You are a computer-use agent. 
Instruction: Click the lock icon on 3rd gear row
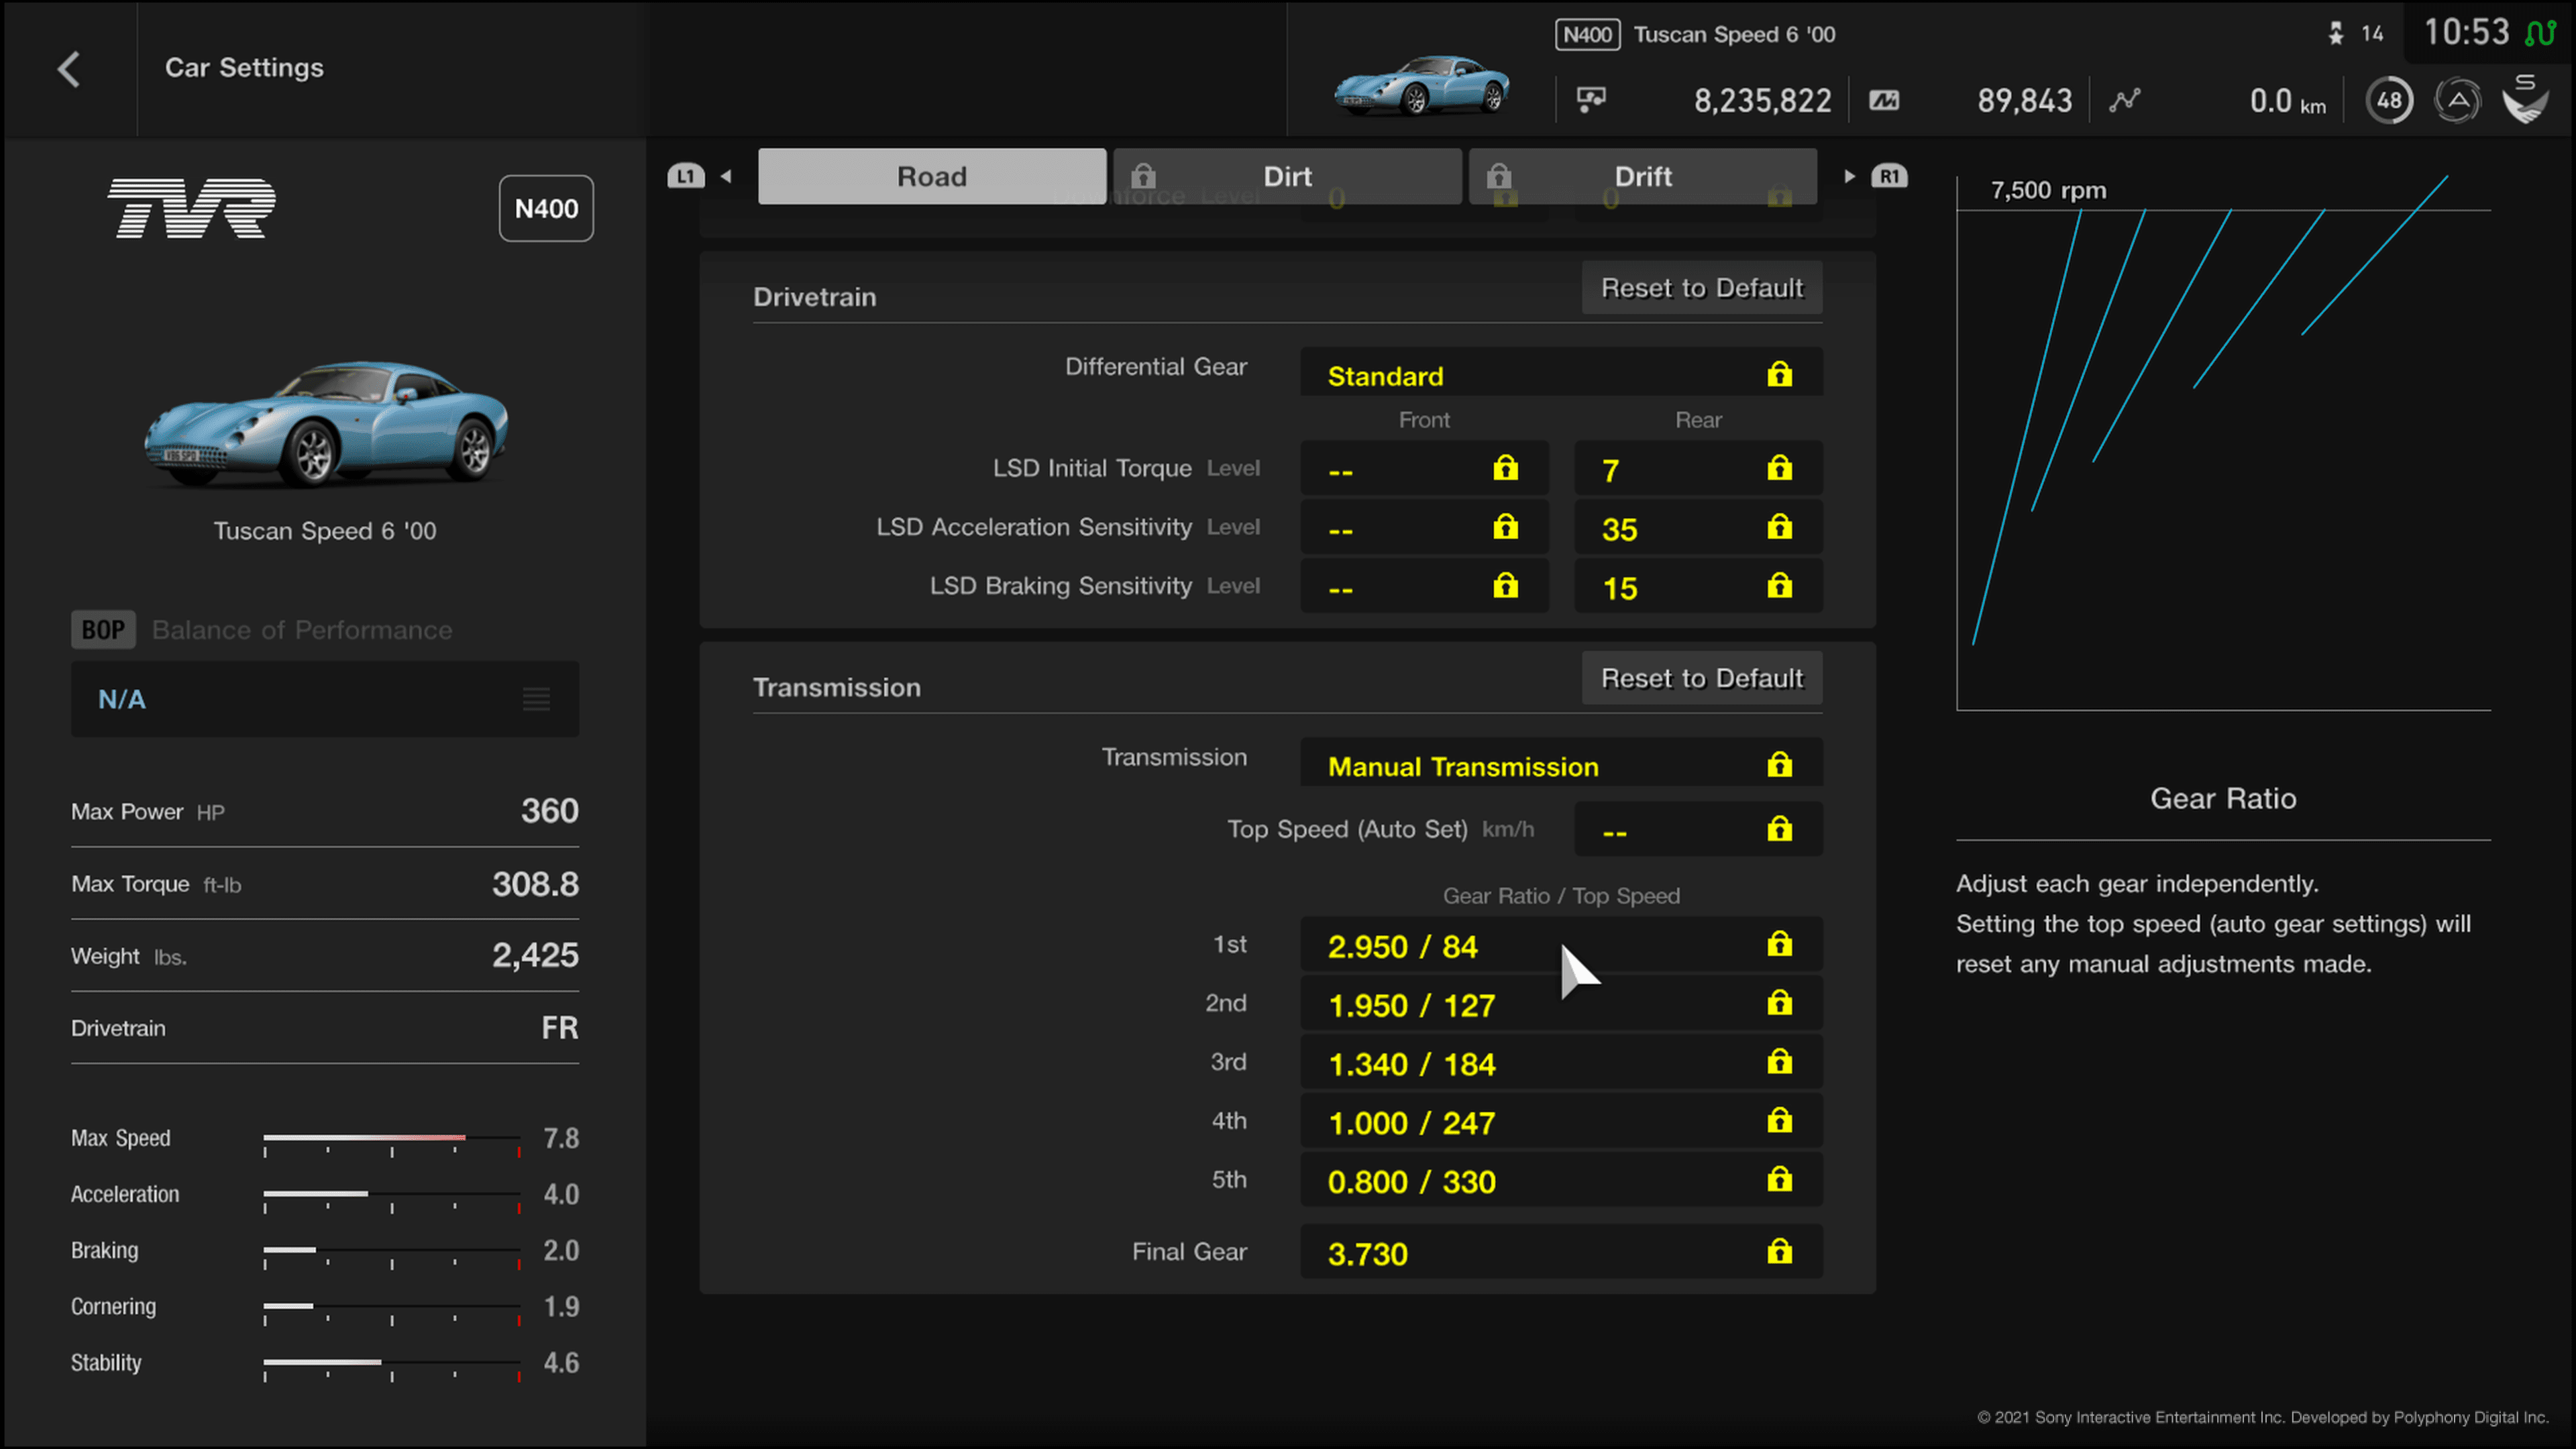tap(1779, 1061)
